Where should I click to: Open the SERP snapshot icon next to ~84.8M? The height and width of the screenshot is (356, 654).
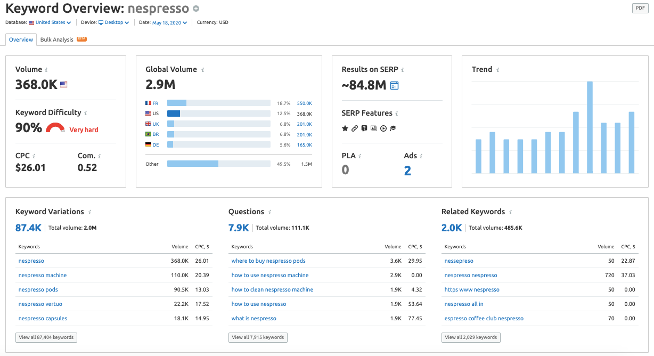pyautogui.click(x=394, y=85)
